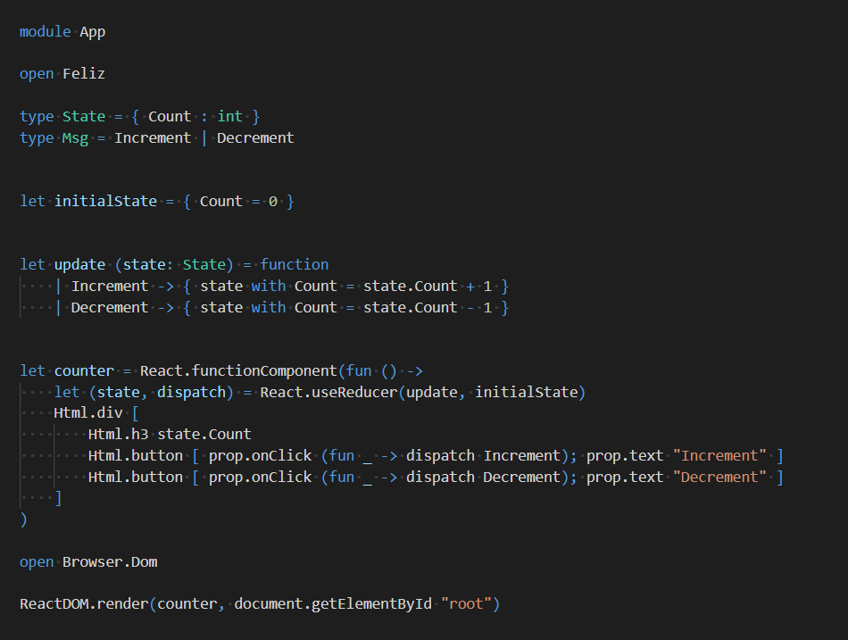Image resolution: width=848 pixels, height=640 pixels.
Task: Click 'Decrement' in the update match case
Action: (x=110, y=307)
